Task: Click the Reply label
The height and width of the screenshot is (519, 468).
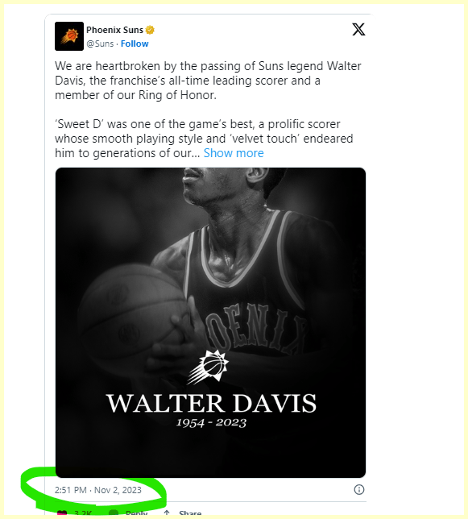Action: pyautogui.click(x=137, y=513)
